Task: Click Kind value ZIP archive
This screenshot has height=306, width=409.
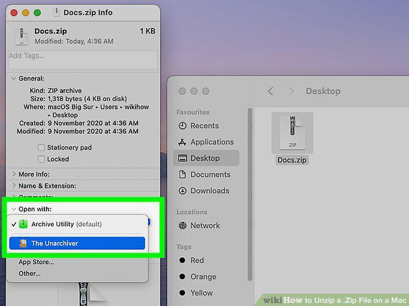Action: 65,91
